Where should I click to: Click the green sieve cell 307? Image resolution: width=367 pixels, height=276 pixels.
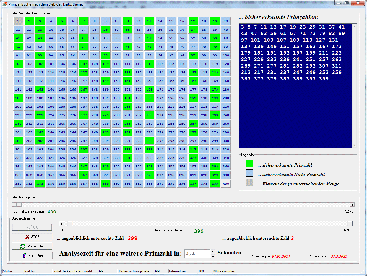click(84, 149)
